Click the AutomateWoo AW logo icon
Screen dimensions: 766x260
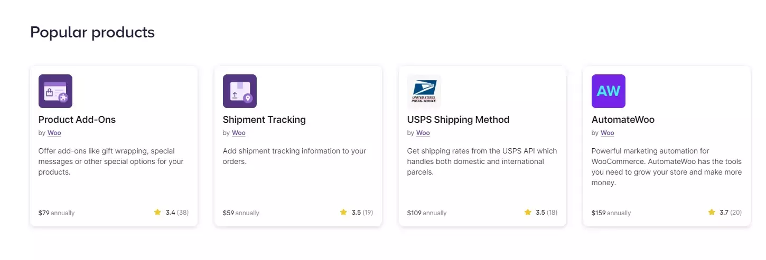coord(609,91)
